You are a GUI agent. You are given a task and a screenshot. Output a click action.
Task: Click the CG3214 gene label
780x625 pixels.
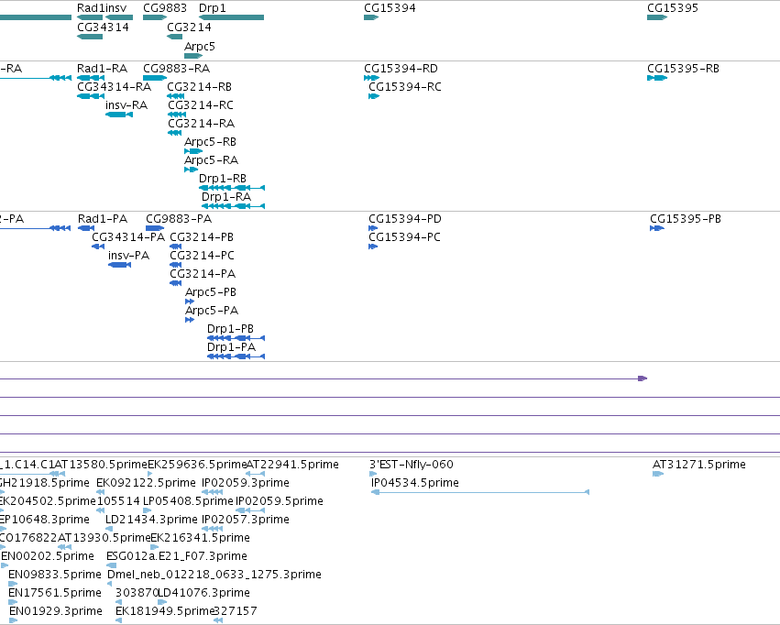[189, 27]
